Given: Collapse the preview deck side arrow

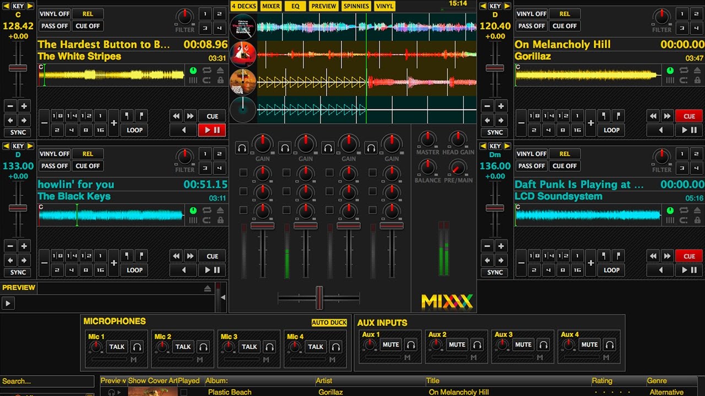Looking at the screenshot, I should click(x=223, y=297).
